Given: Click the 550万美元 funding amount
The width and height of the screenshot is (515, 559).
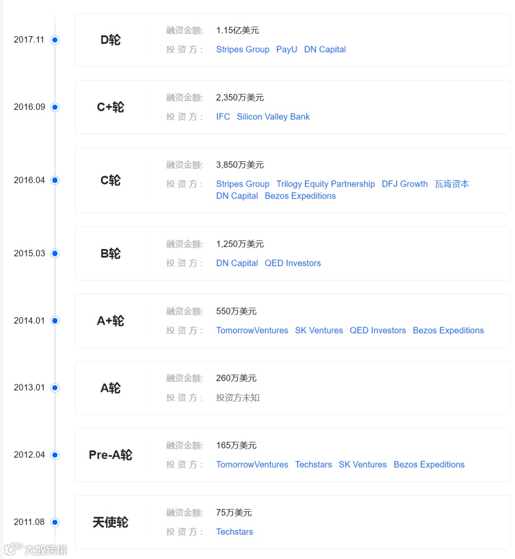Looking at the screenshot, I should [x=236, y=311].
